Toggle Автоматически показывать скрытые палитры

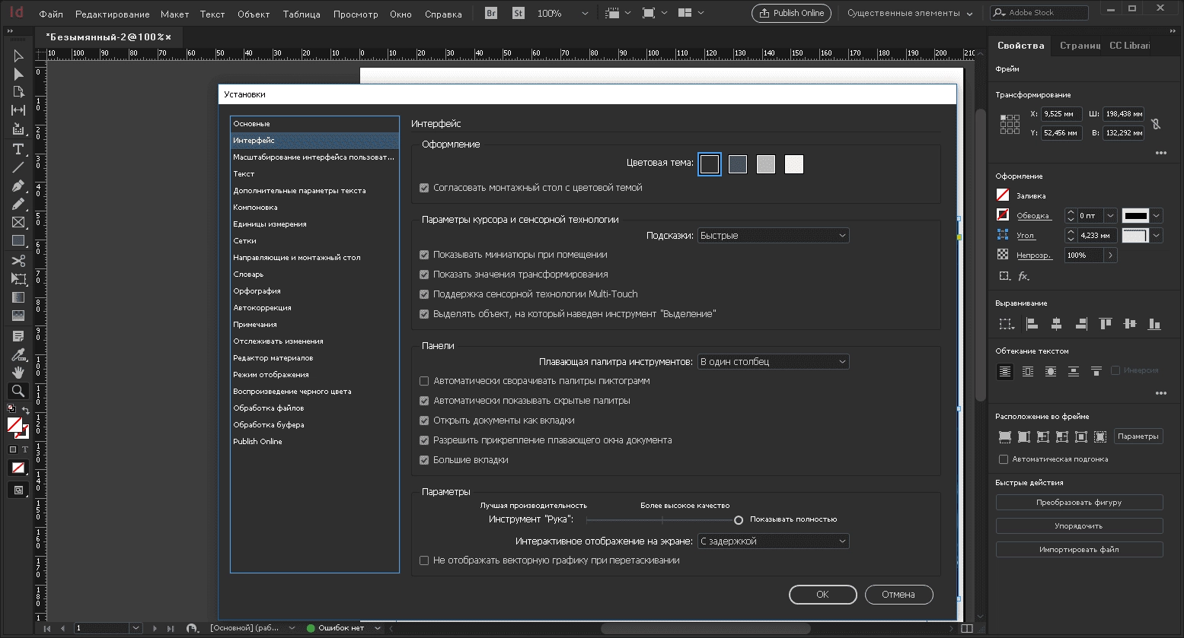click(x=425, y=401)
